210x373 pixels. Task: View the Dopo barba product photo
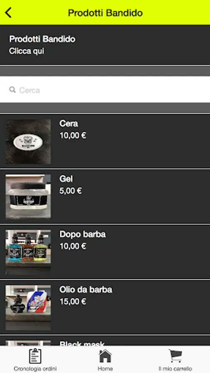pyautogui.click(x=28, y=252)
